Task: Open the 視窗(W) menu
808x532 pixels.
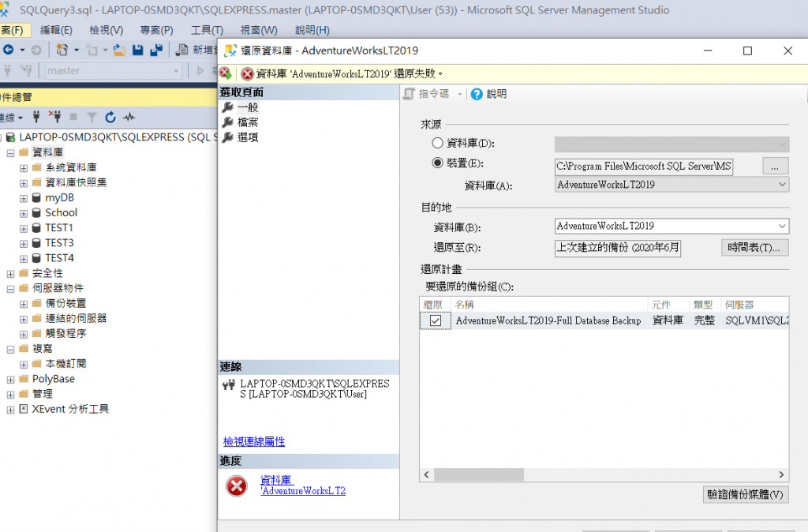Action: pos(259,31)
